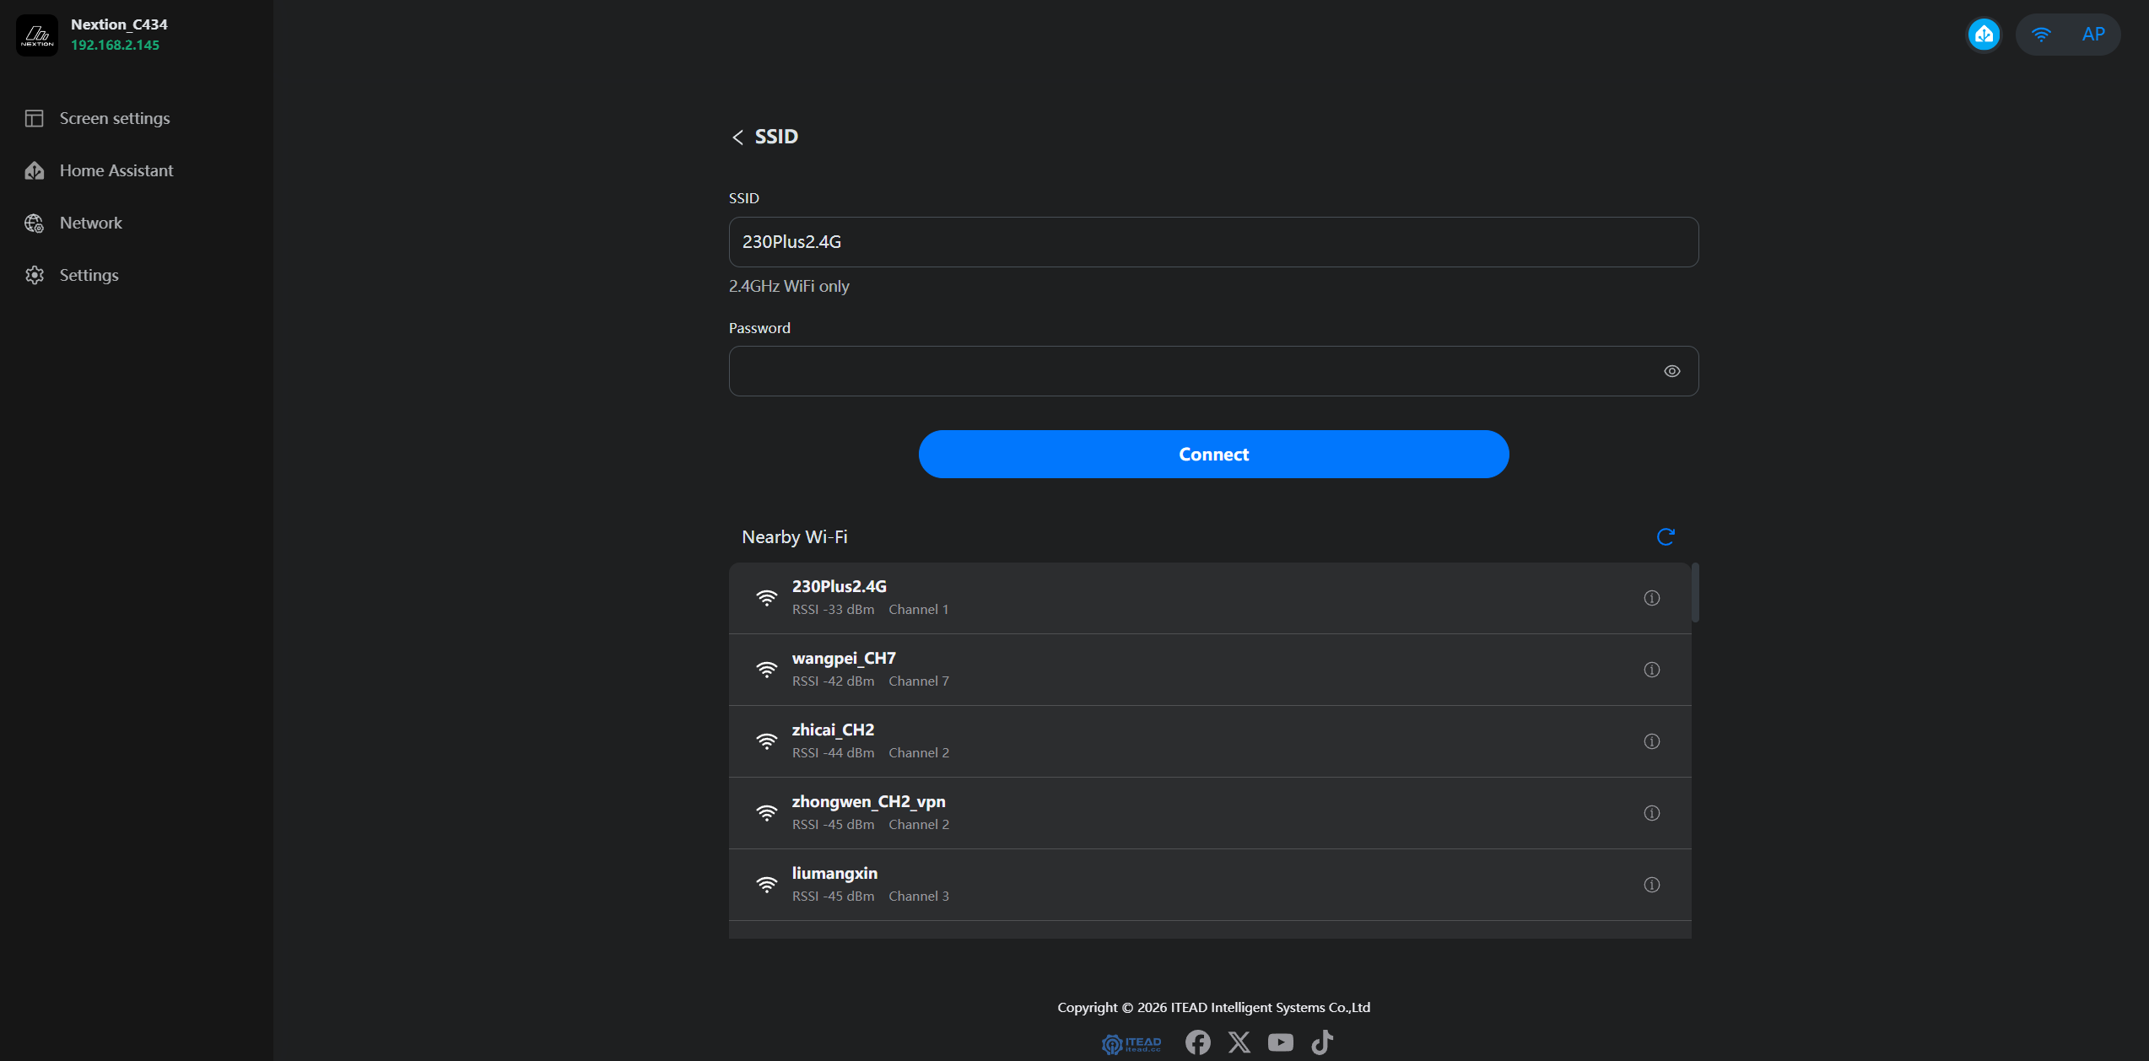The width and height of the screenshot is (2149, 1061).
Task: Toggle password visibility eye icon
Action: coord(1671,371)
